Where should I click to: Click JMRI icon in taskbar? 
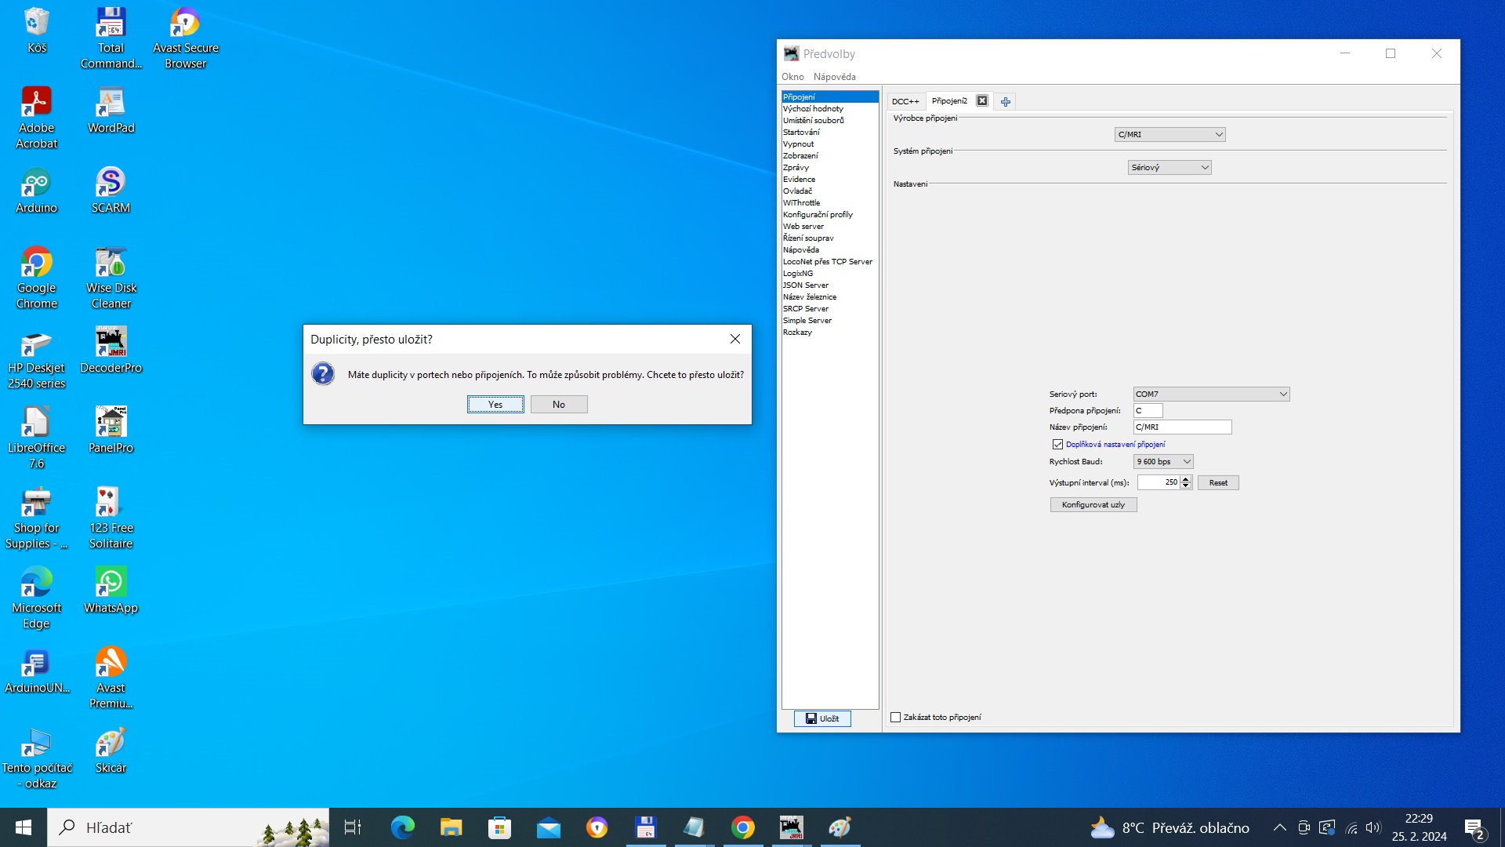(x=791, y=827)
